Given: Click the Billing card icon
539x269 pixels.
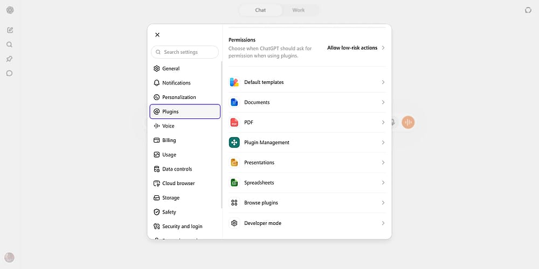Looking at the screenshot, I should (157, 140).
